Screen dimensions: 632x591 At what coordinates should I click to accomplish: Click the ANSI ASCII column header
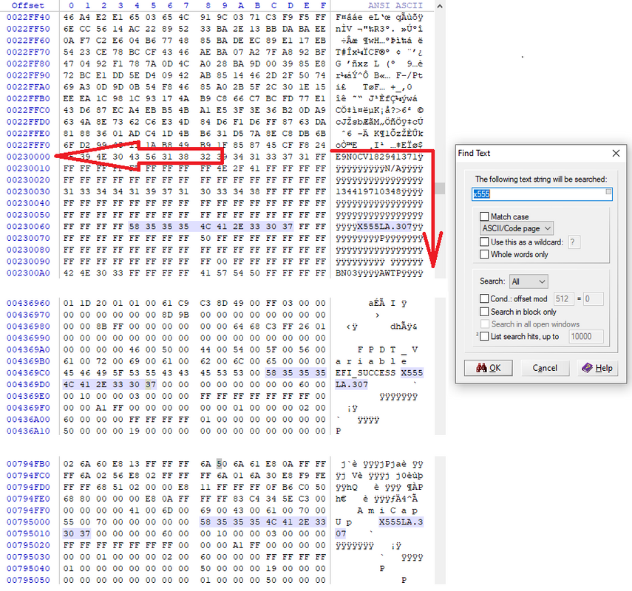pos(395,6)
